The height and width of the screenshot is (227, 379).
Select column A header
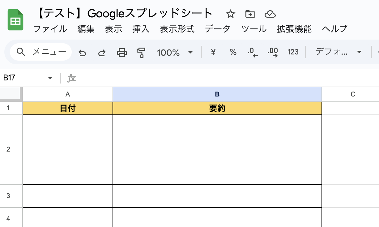[68, 94]
